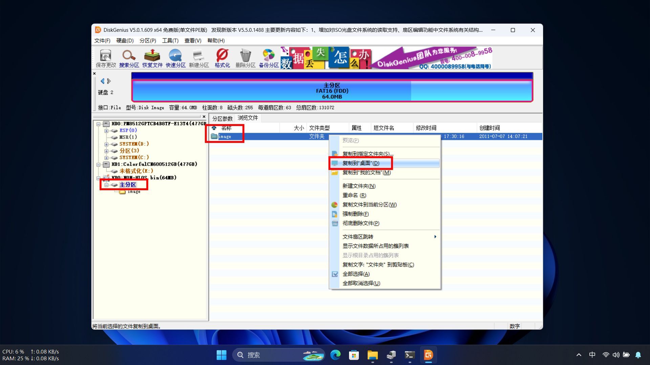Open the Recover Files (恢复文件) tool
Image resolution: width=650 pixels, height=365 pixels.
tap(152, 58)
